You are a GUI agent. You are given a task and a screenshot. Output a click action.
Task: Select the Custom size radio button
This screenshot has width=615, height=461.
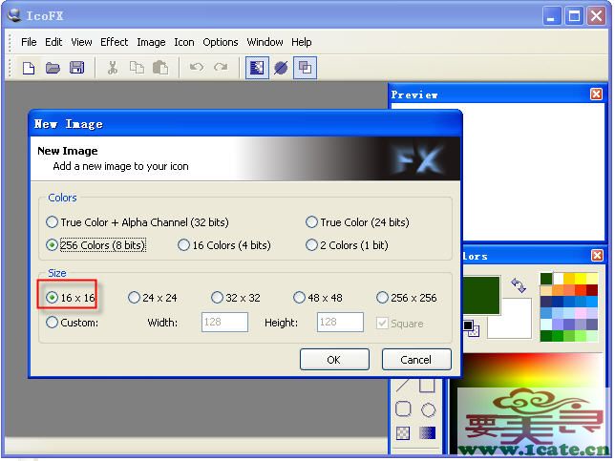52,323
